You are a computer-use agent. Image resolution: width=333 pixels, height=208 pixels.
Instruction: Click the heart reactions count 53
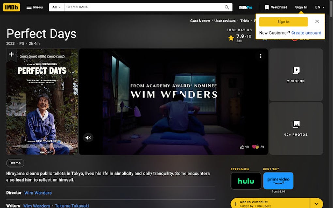point(258,147)
